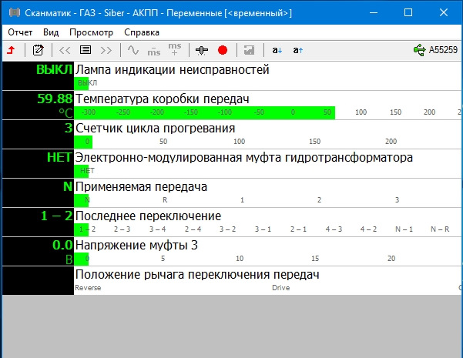Viewport: 463px width, 358px height.
Task: Click the 1 – 2 last shift value
Action: click(57, 216)
